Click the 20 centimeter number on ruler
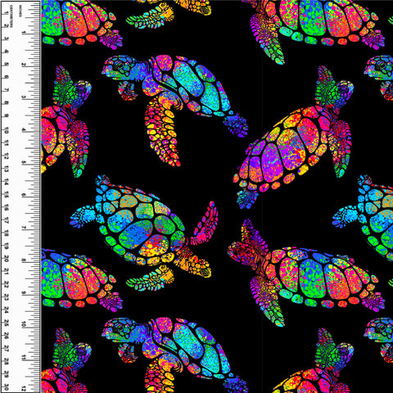 (6, 259)
